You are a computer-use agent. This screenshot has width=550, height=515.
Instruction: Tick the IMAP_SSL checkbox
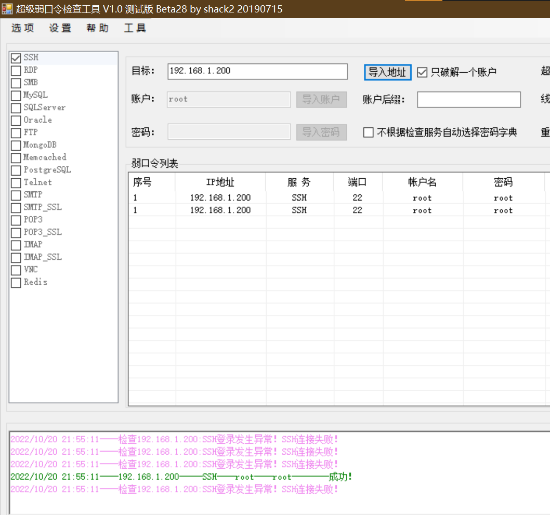click(x=16, y=257)
